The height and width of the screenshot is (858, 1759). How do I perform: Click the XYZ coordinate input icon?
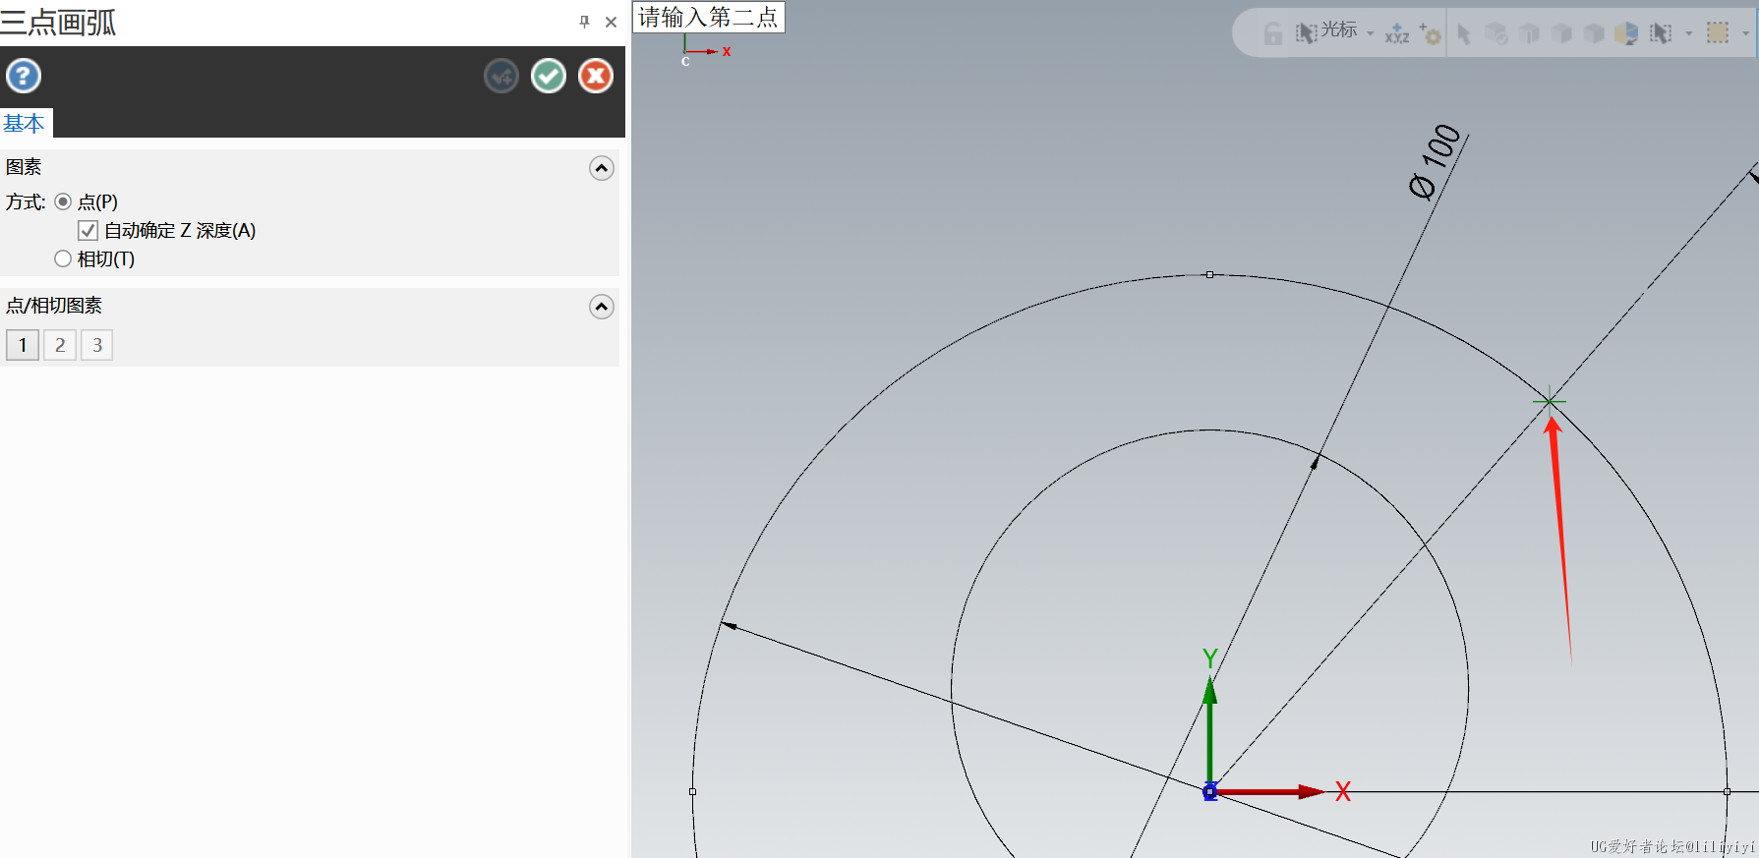(x=1397, y=33)
